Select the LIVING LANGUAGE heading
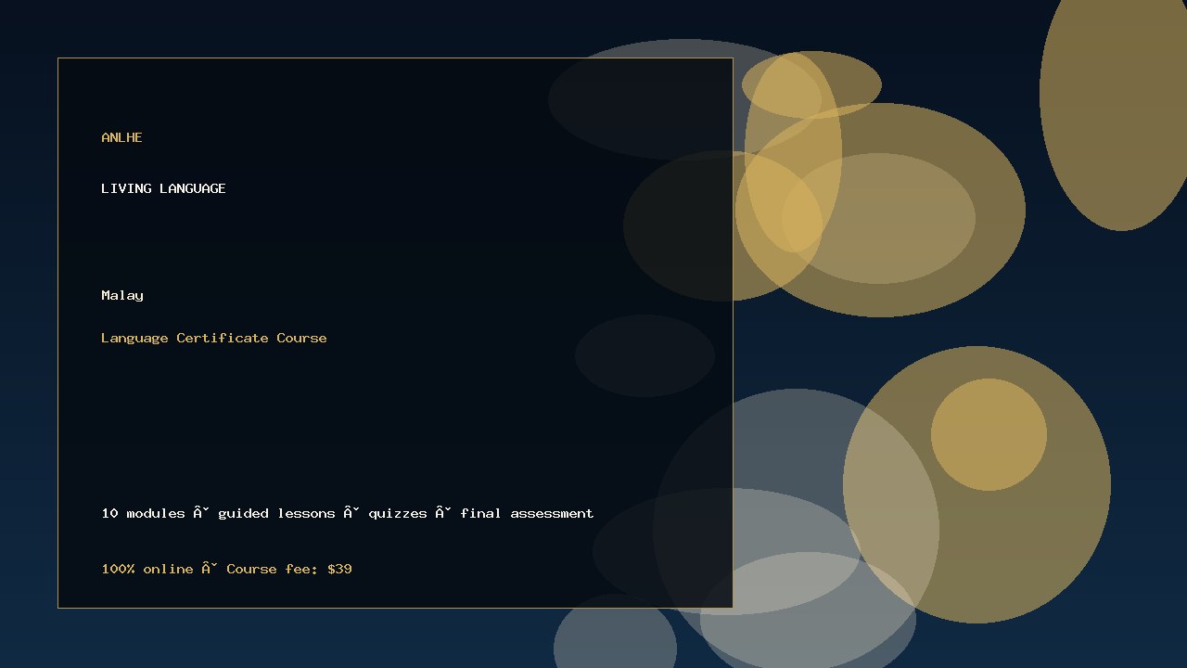 (x=163, y=188)
